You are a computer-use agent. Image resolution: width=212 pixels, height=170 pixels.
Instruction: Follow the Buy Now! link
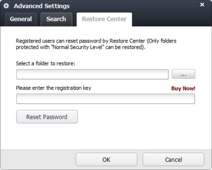(x=183, y=88)
